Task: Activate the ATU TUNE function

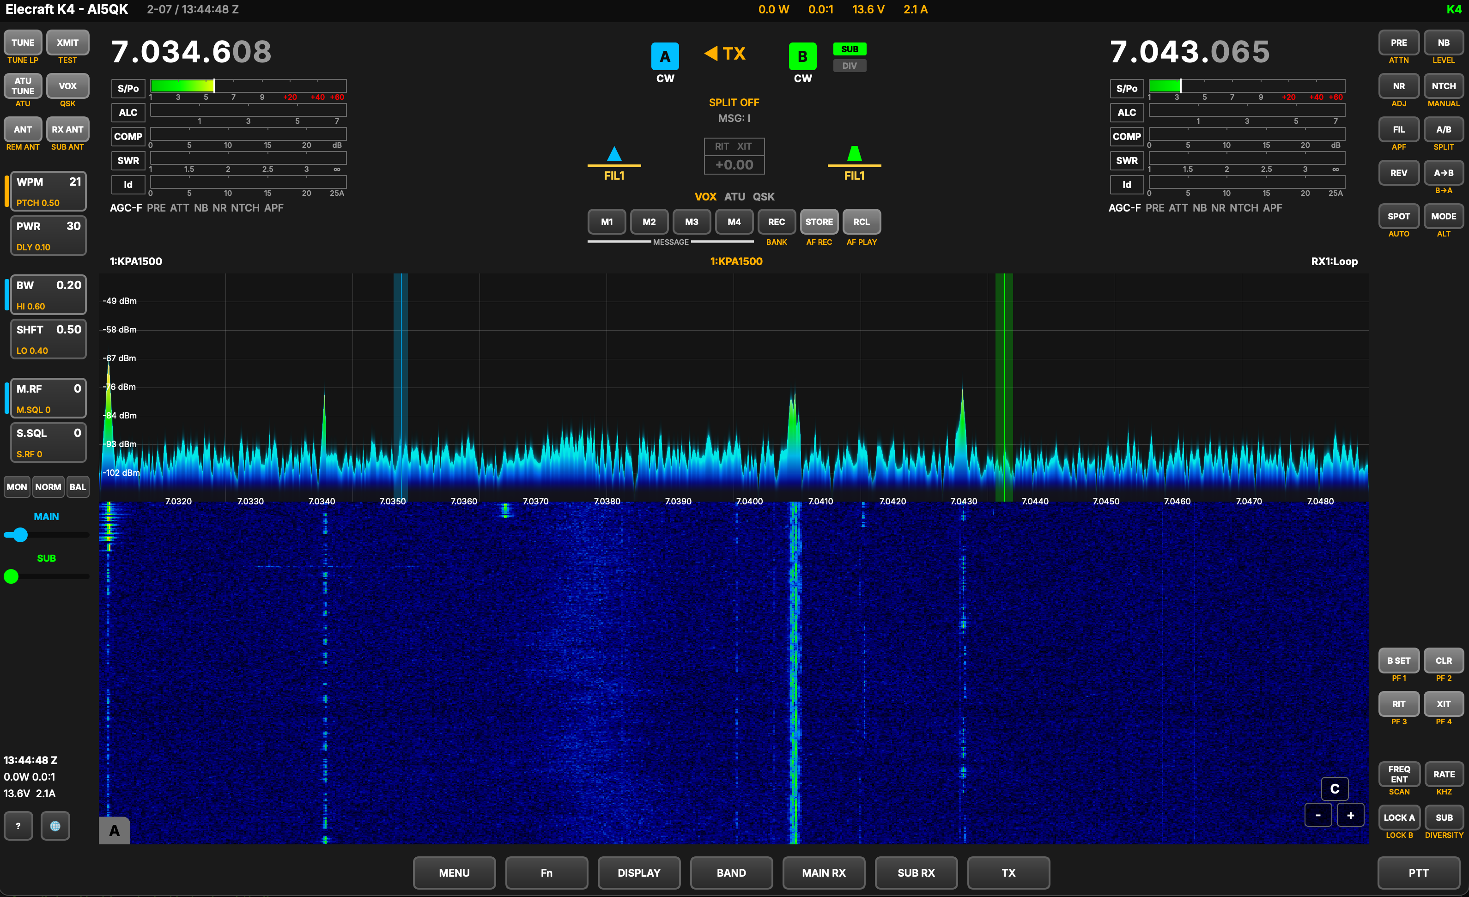Action: click(x=23, y=87)
